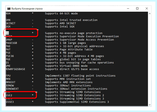Select the 'SGX' feature name
Image resolution: width=157 pixels, height=112 pixels.
point(8,27)
